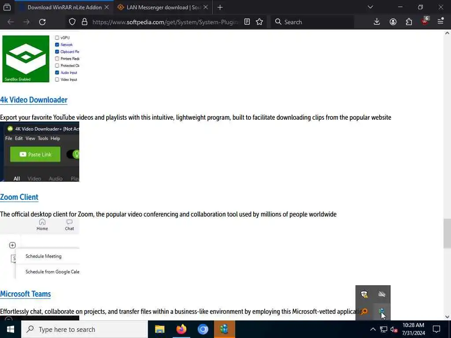Open File Explorer from taskbar
Image resolution: width=451 pixels, height=338 pixels.
coord(159,329)
